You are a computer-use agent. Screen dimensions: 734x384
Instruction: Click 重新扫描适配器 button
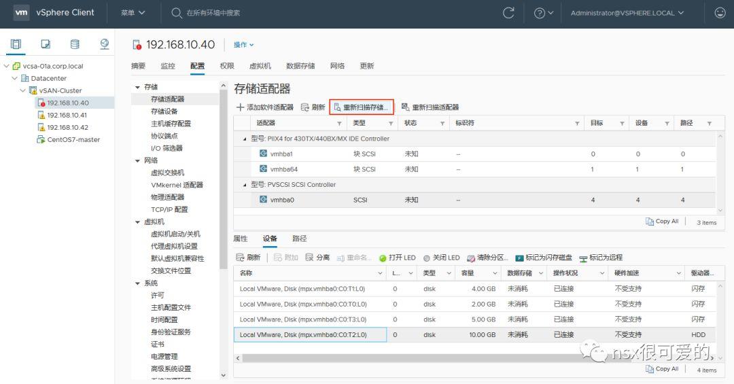click(x=430, y=107)
